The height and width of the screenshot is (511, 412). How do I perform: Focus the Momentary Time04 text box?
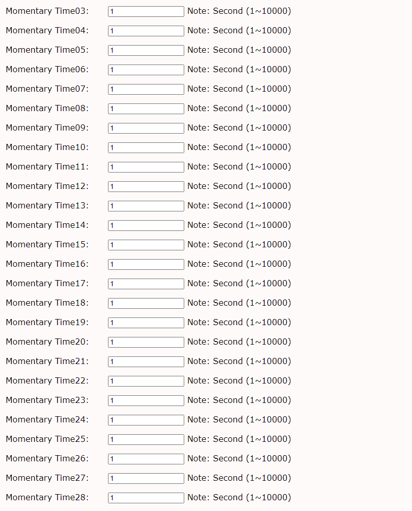tap(146, 31)
